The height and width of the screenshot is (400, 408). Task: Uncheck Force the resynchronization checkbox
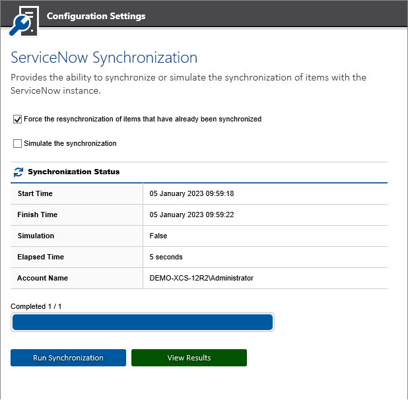17,119
